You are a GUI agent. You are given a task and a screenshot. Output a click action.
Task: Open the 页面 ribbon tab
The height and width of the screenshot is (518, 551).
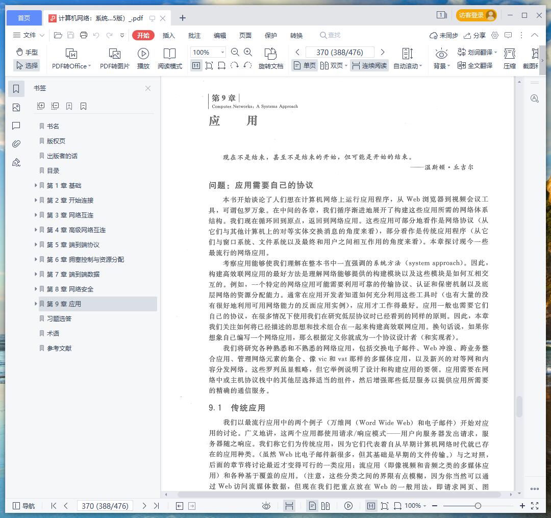click(x=245, y=35)
